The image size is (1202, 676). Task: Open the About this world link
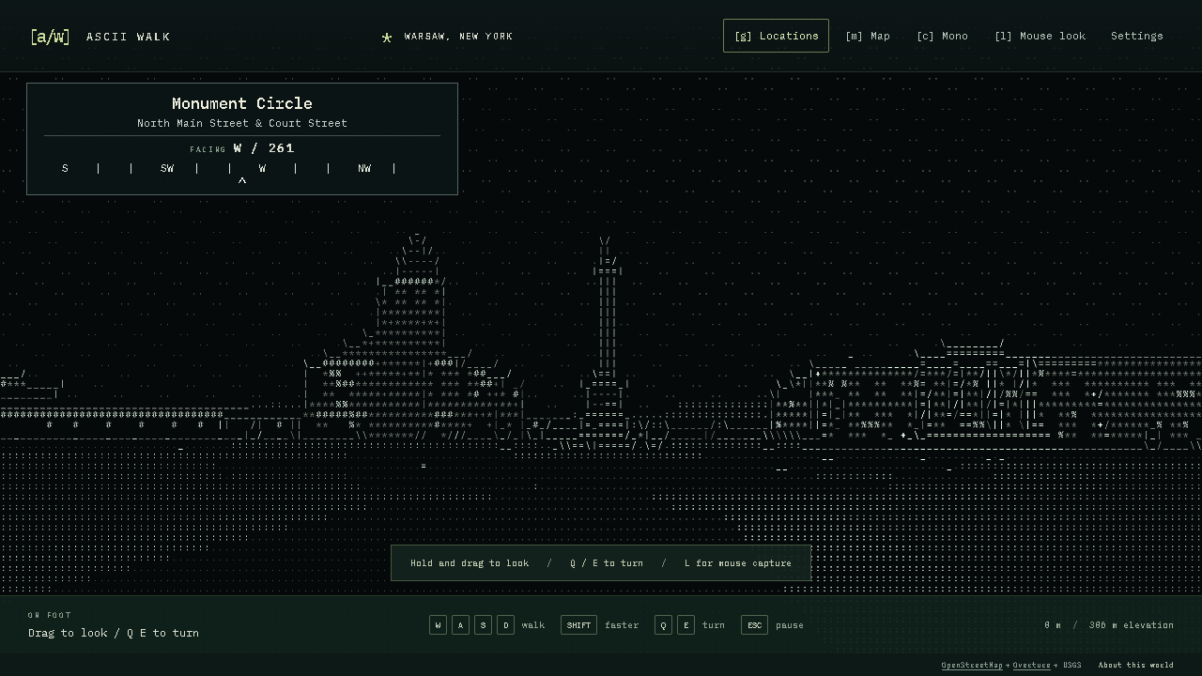tap(1135, 666)
